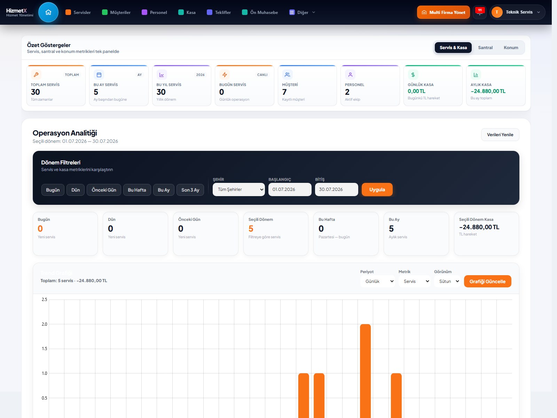Screen dimensions: 557x418
Task: Open the Servisler menu
Action: pyautogui.click(x=78, y=12)
